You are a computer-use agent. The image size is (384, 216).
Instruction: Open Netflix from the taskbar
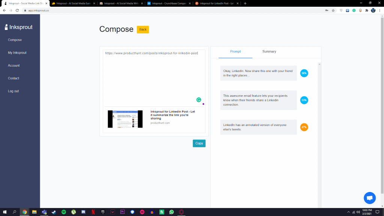pyautogui.click(x=93, y=212)
